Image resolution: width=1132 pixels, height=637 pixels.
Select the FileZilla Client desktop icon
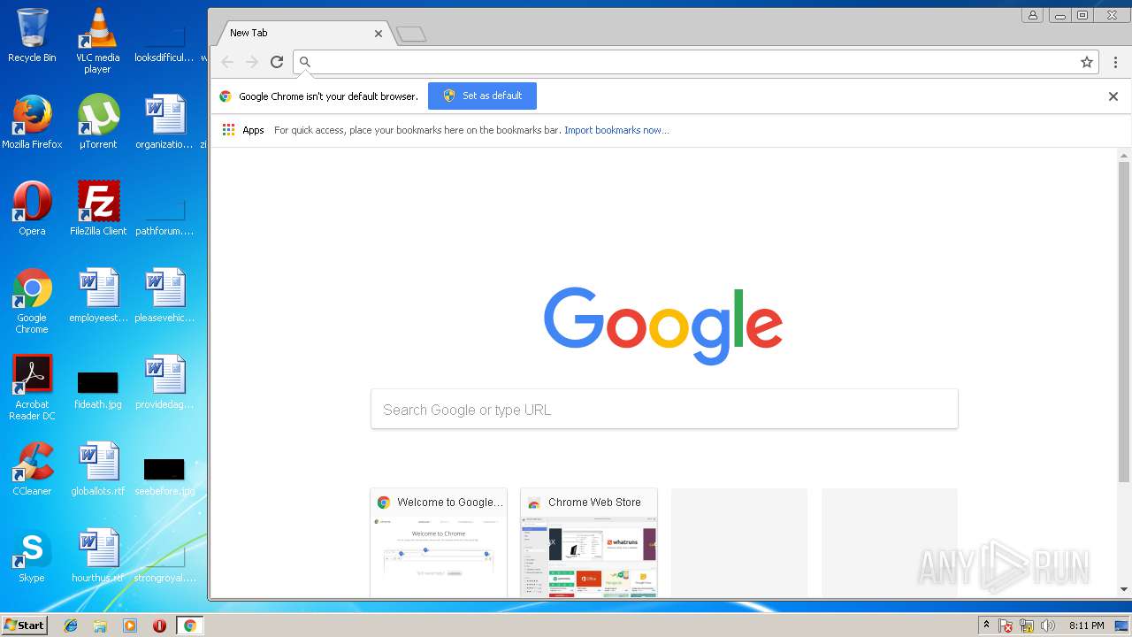point(98,209)
